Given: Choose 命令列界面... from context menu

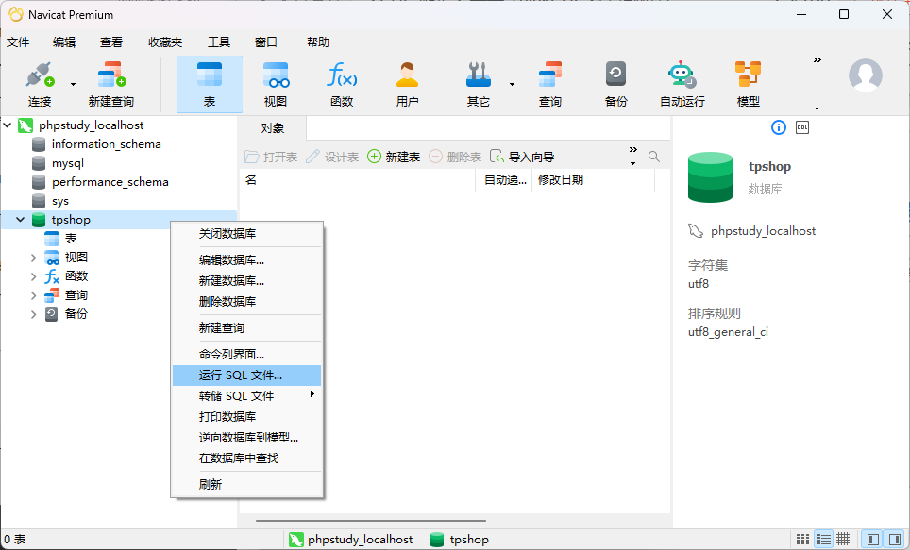Looking at the screenshot, I should pos(246,354).
